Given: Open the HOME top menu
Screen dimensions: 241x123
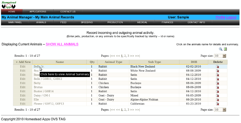Looking at the screenshot, I should [12, 12].
